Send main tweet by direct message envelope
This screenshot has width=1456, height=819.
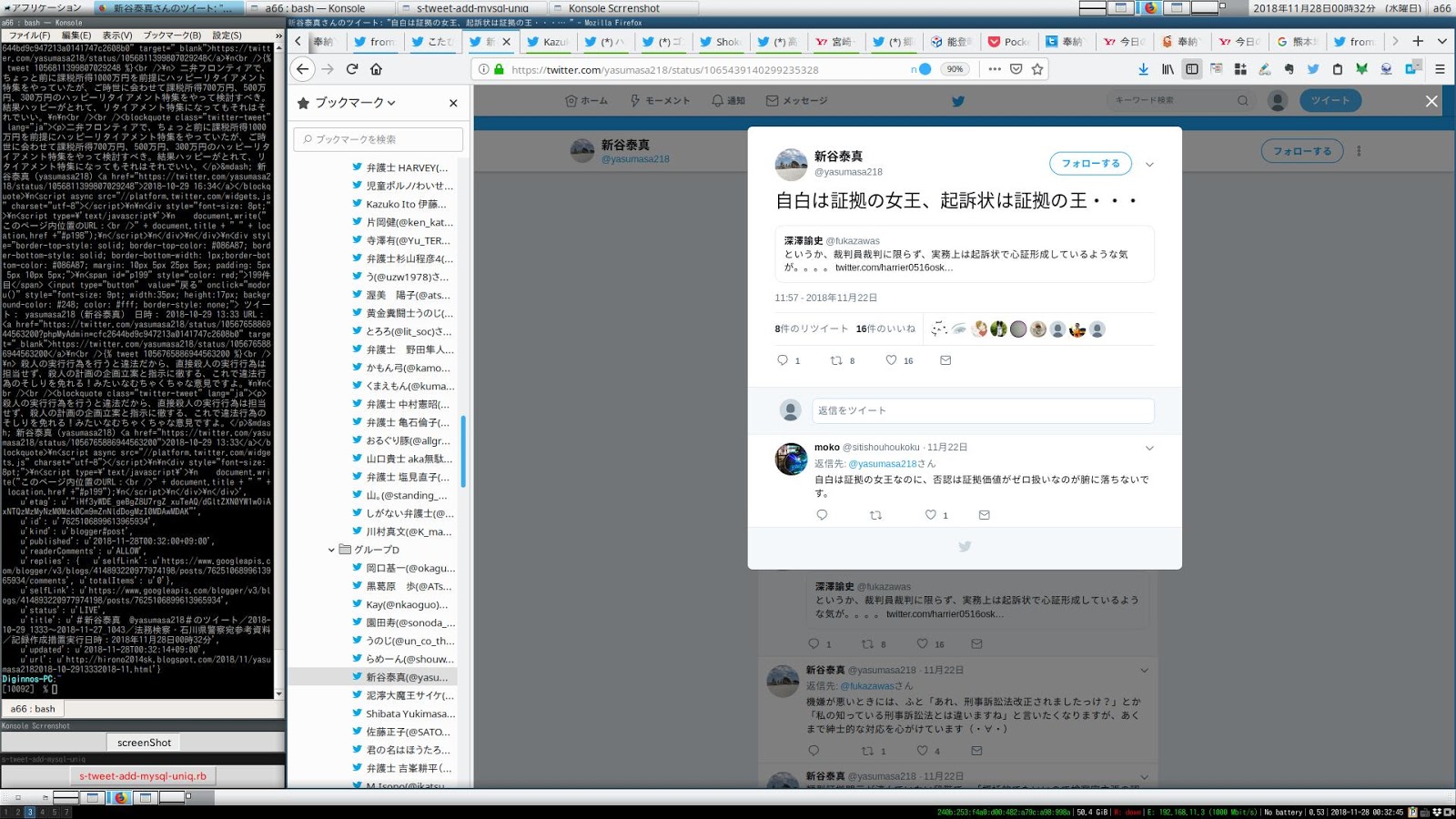point(945,360)
